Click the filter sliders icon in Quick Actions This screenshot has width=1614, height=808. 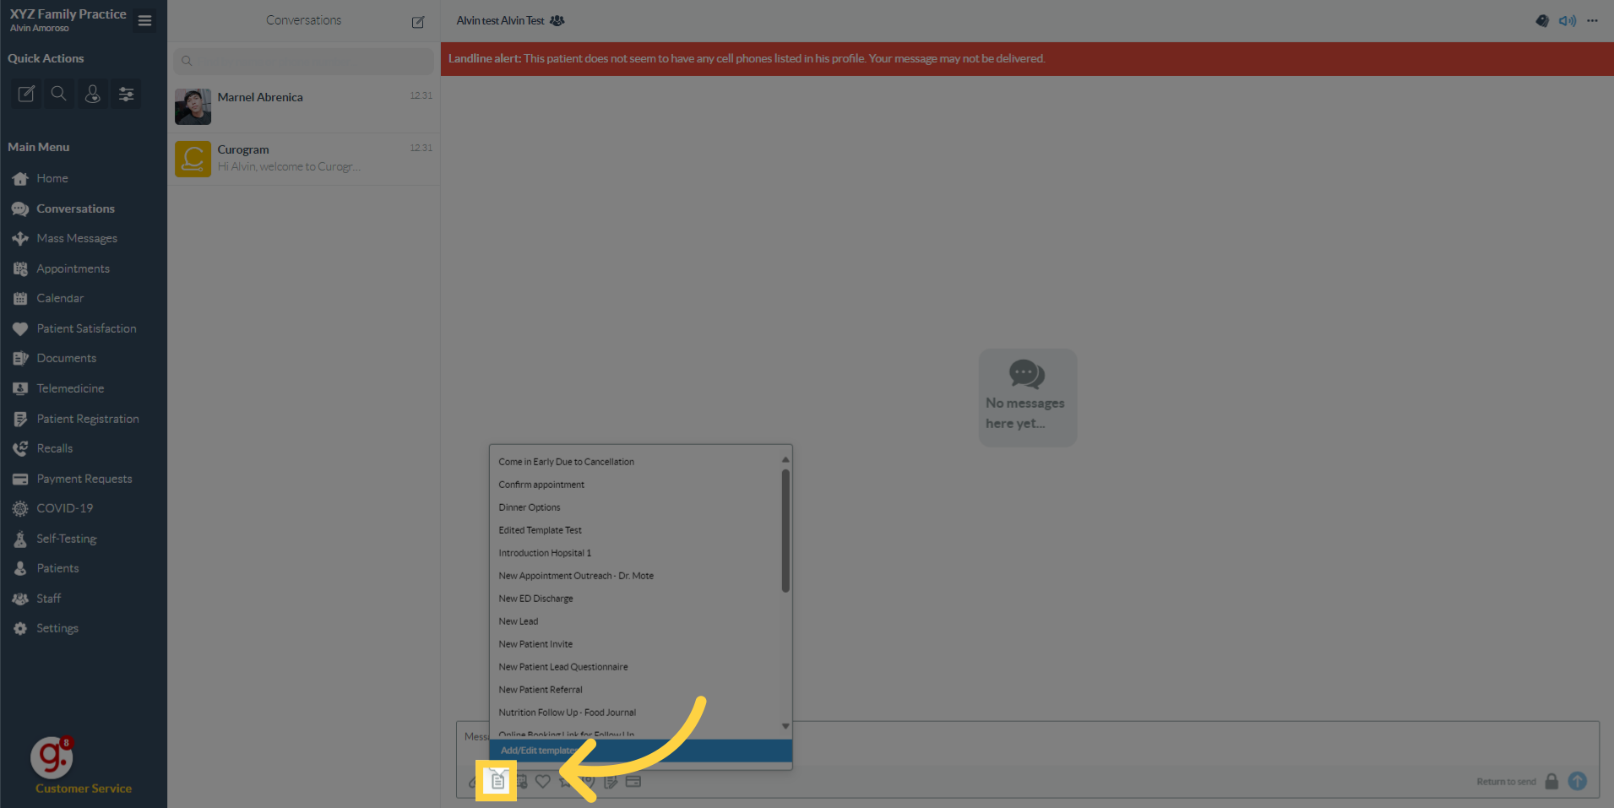(126, 94)
